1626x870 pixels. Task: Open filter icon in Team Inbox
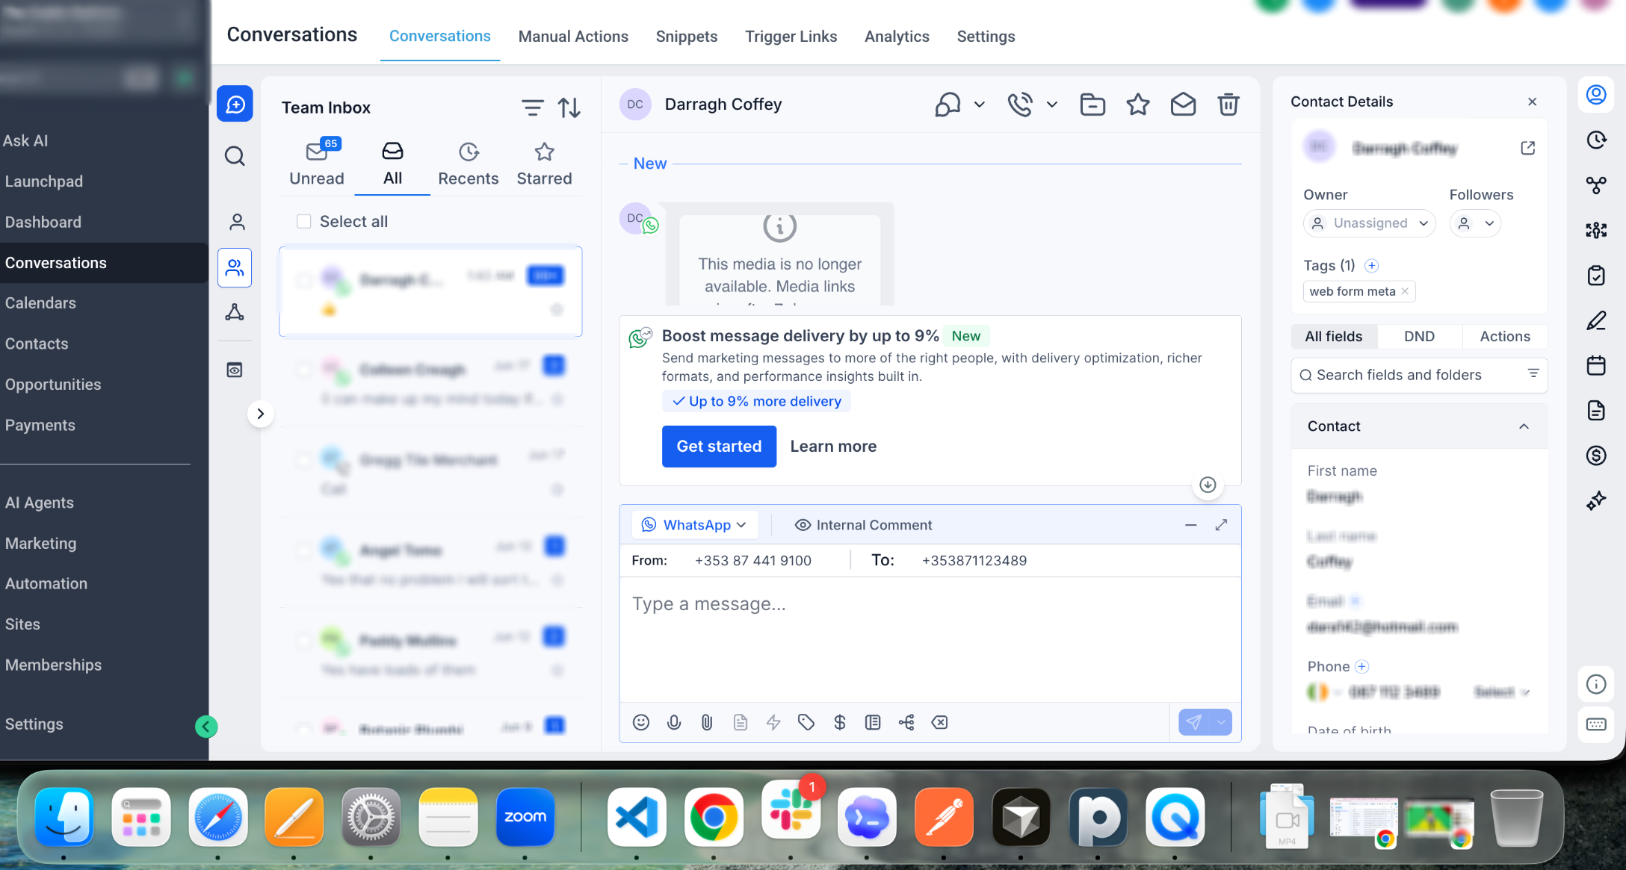tap(532, 108)
